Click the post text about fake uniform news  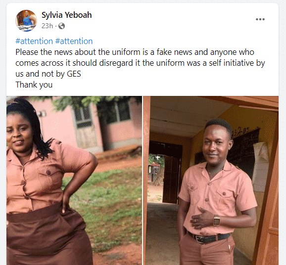point(140,63)
